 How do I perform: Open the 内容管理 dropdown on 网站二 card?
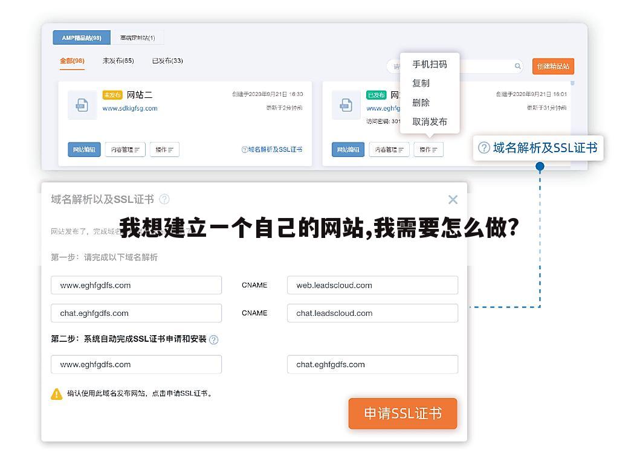(125, 149)
